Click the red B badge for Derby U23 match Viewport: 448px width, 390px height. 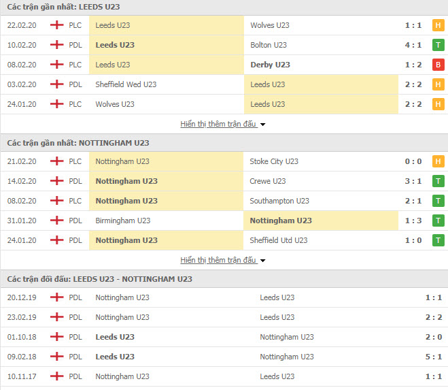(x=438, y=65)
